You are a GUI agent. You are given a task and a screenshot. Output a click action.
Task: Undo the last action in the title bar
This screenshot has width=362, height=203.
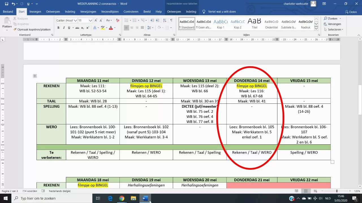coord(13,4)
